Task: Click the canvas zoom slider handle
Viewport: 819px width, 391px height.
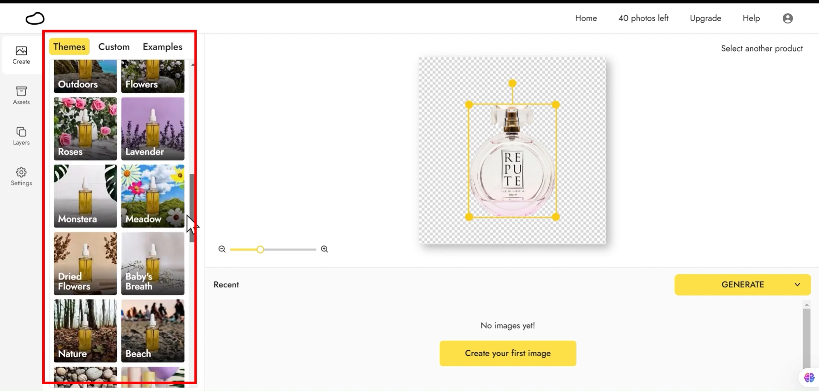Action: click(x=260, y=249)
